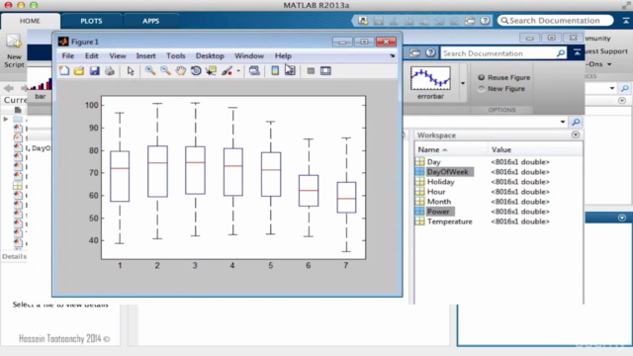This screenshot has width=633, height=356.
Task: Select the Pan hand tool
Action: (x=180, y=71)
